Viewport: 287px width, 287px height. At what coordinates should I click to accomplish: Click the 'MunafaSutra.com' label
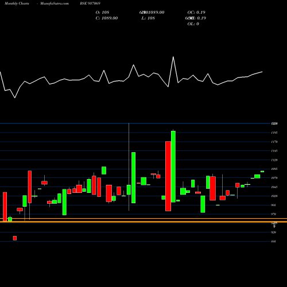point(55,3)
